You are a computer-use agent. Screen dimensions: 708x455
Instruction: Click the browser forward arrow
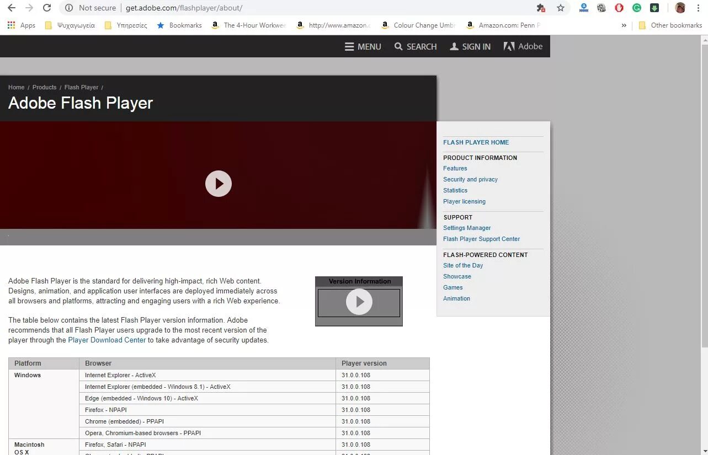[29, 8]
